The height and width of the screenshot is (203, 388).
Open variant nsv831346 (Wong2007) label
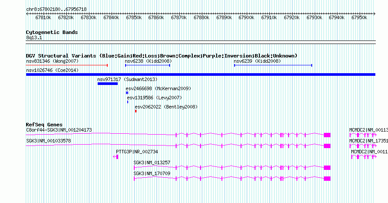[x=52, y=61]
